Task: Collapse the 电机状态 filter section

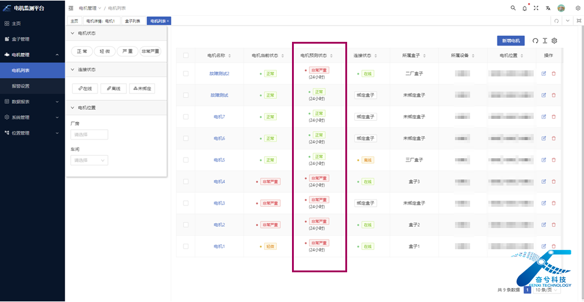Action: pyautogui.click(x=73, y=33)
